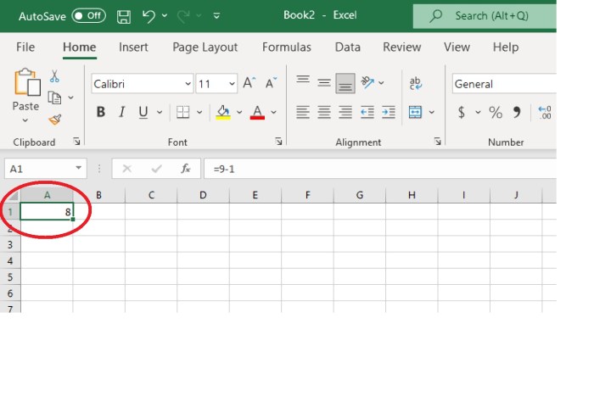Open the Calibri font name dropdown

pos(142,84)
